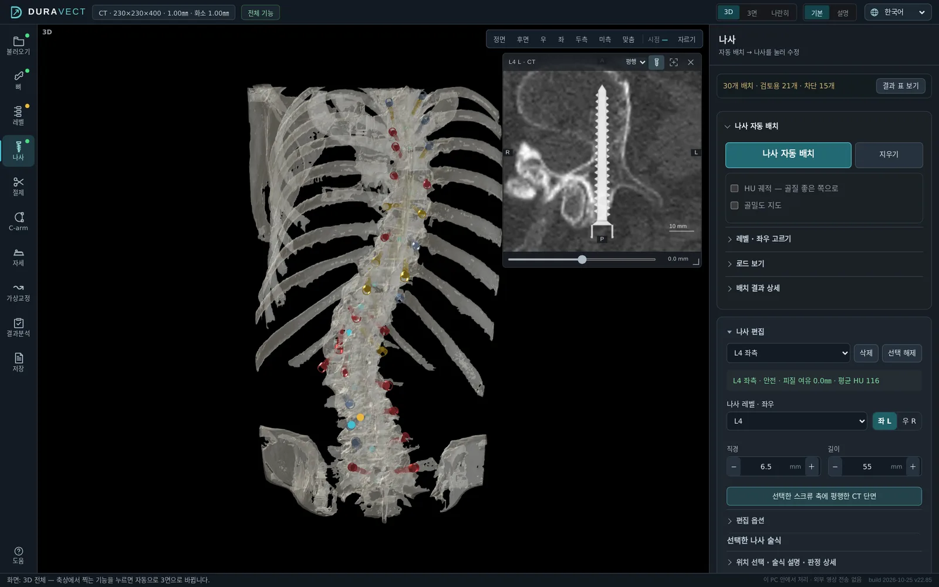Click 결과 표 보기 button
This screenshot has height=587, width=939.
coord(901,86)
